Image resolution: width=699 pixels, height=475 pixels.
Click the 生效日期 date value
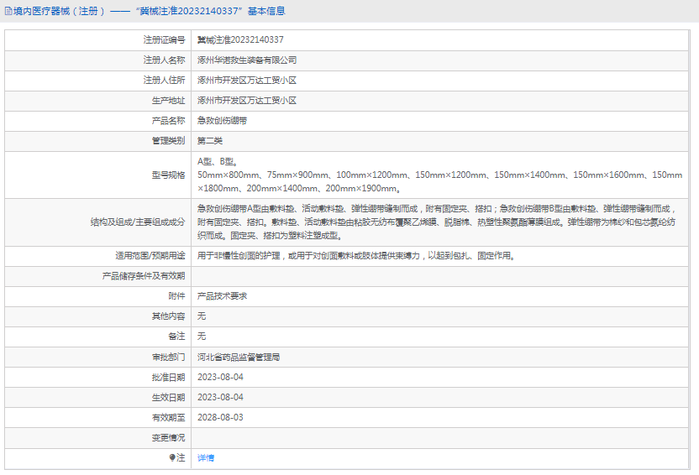[x=220, y=397]
